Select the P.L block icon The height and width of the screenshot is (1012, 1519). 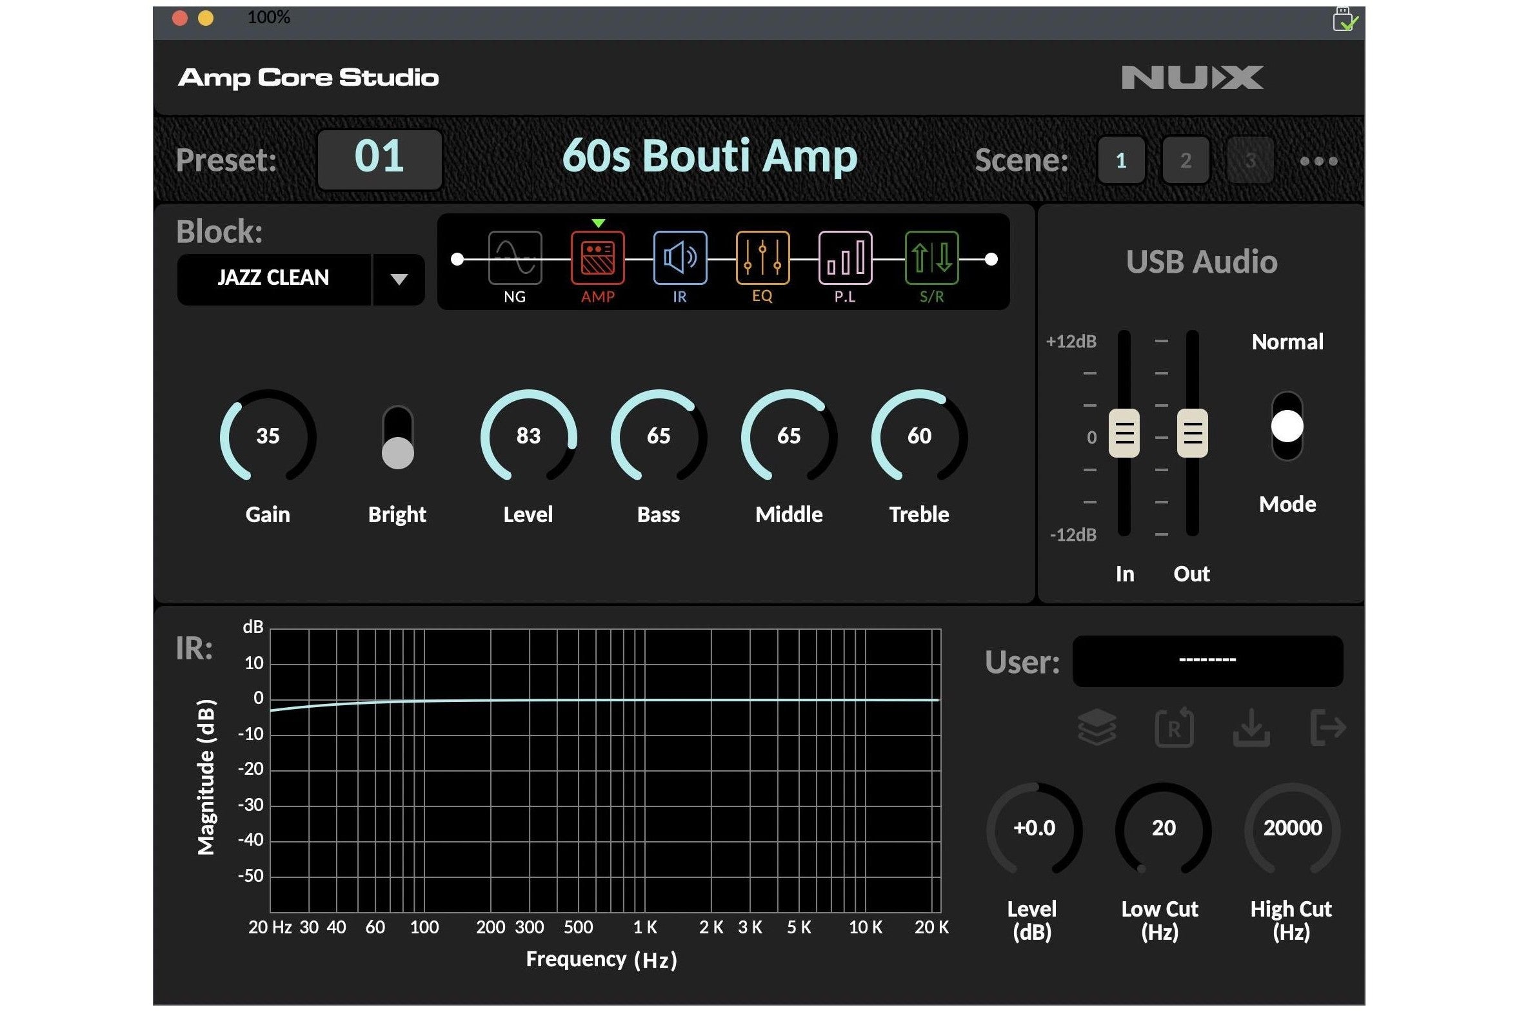click(x=846, y=258)
